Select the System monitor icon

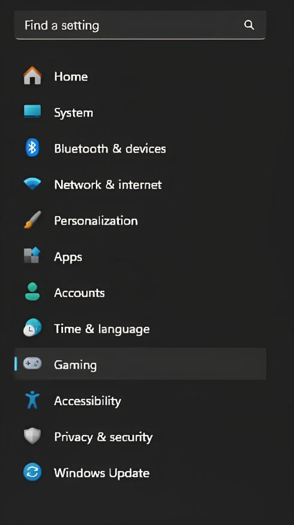[x=32, y=112]
